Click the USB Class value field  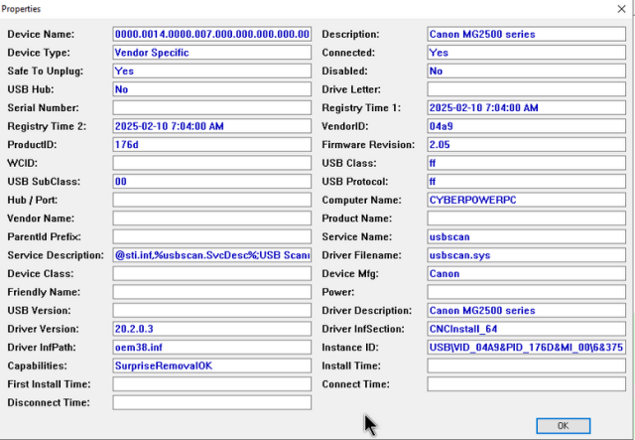527,163
